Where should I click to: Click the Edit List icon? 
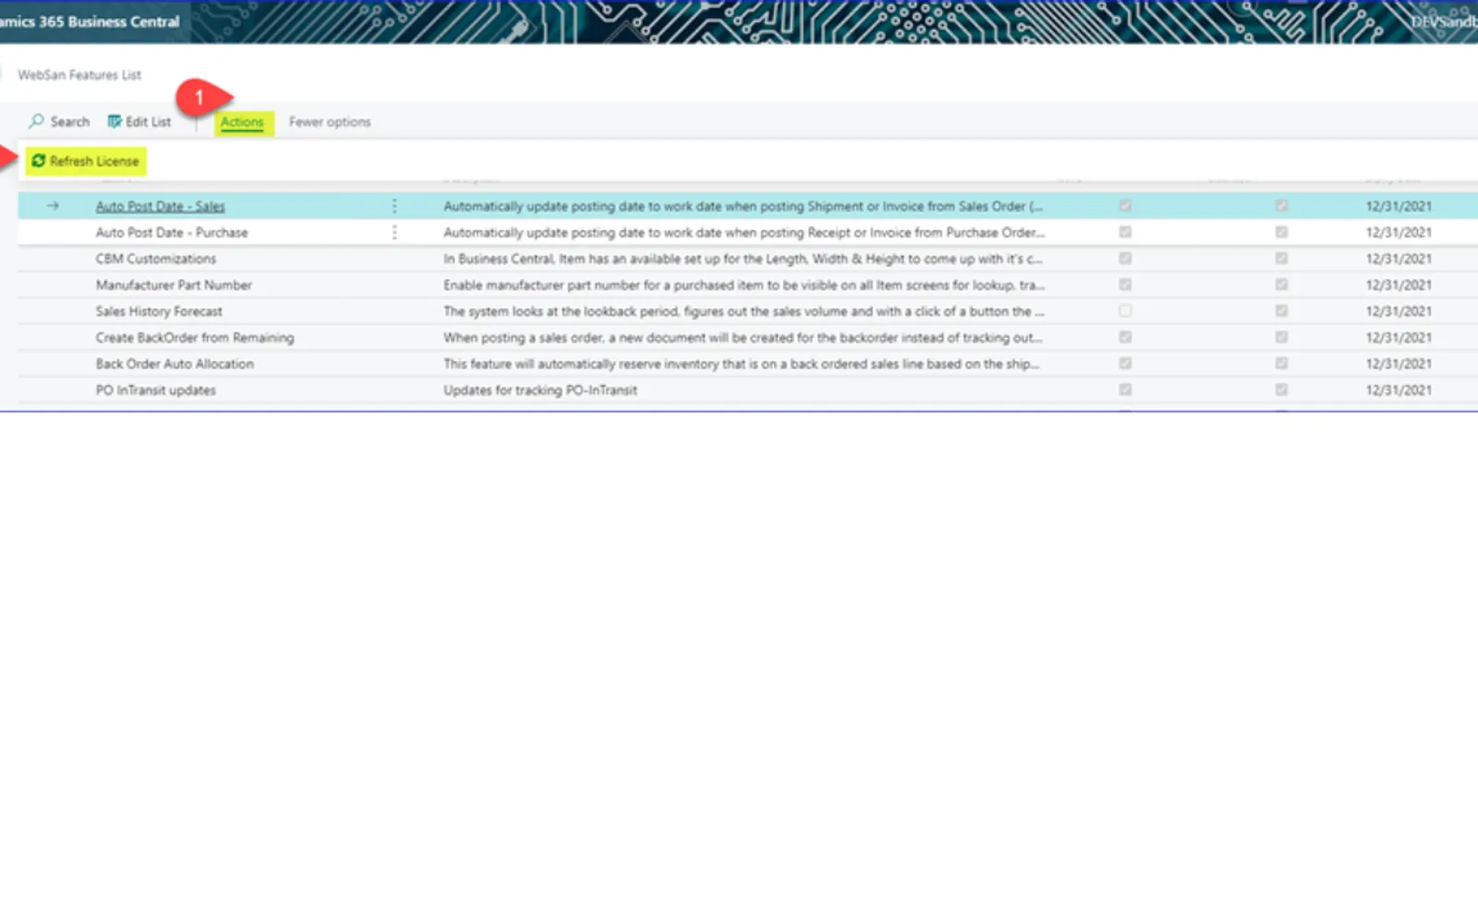coord(115,121)
